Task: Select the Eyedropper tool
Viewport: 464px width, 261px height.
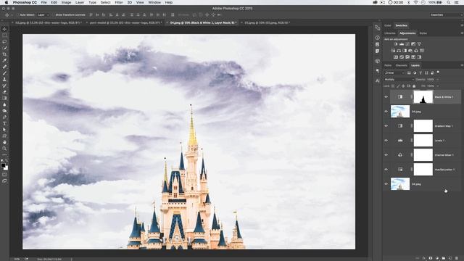Action: [4, 60]
